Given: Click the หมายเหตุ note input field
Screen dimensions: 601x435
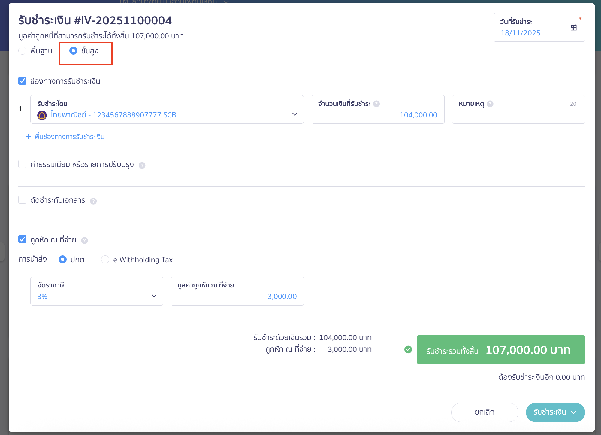Looking at the screenshot, I should [x=518, y=115].
